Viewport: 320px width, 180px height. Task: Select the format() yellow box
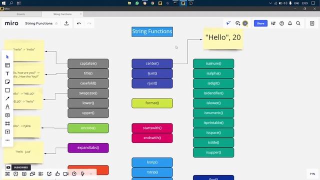coord(152,103)
